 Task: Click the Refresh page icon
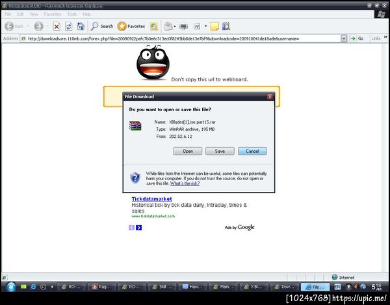[x=69, y=27]
